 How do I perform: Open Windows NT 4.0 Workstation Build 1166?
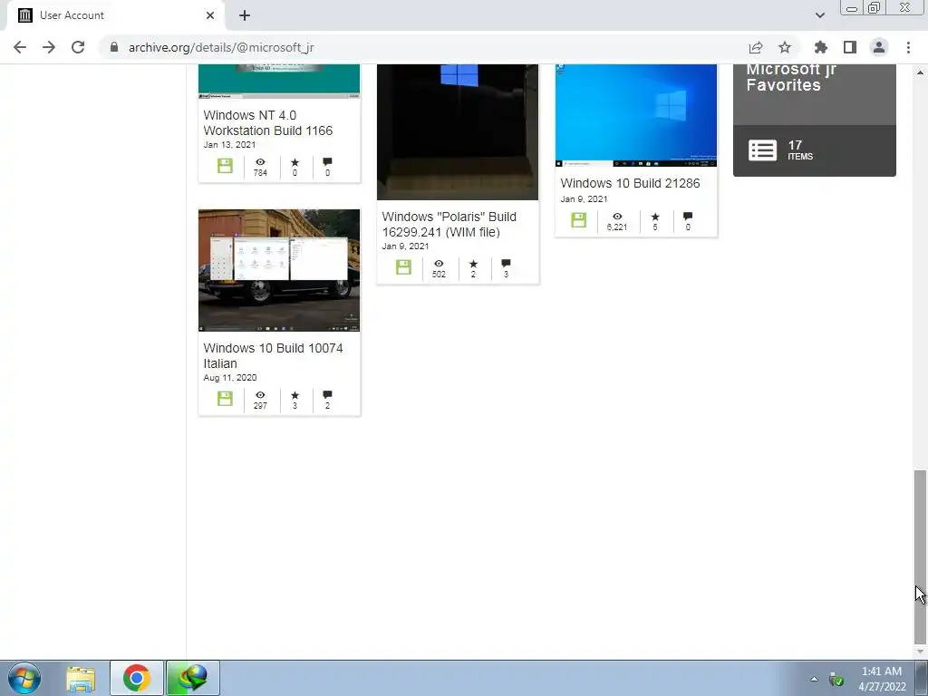[x=267, y=123]
